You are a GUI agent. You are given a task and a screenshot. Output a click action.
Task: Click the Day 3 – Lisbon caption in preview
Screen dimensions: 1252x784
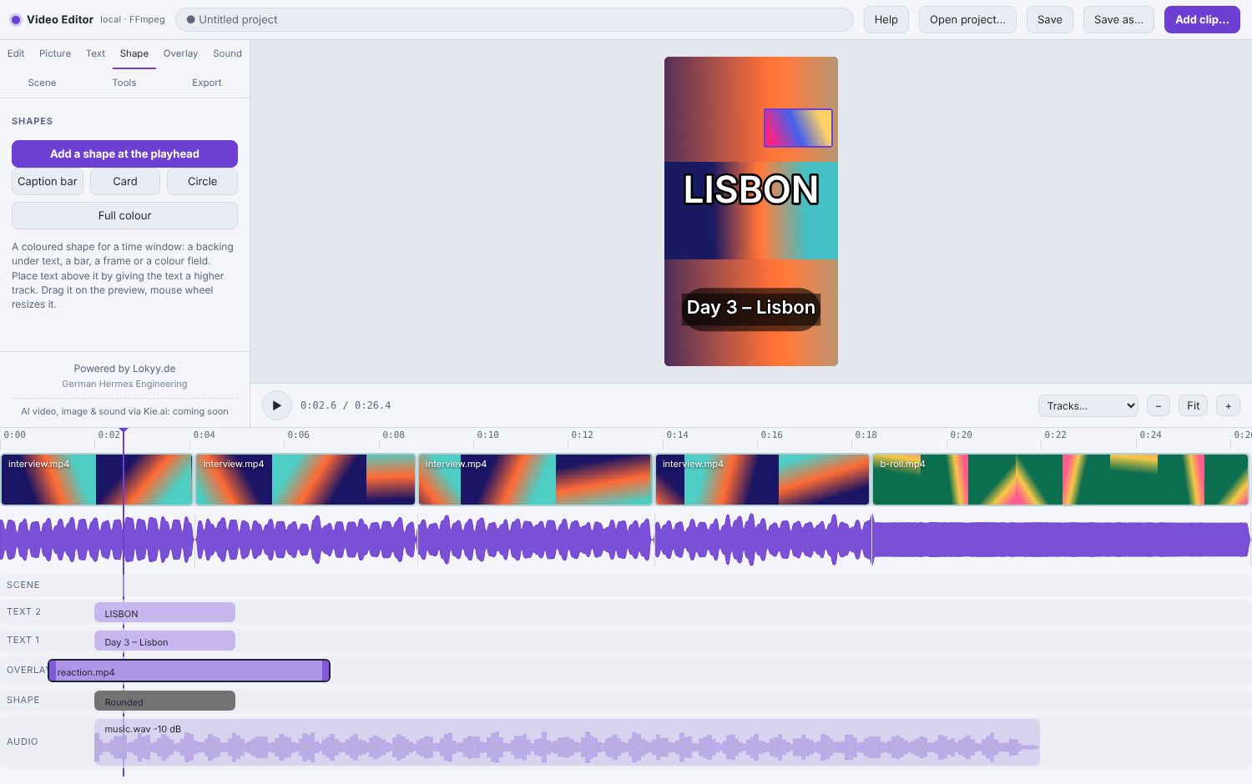click(x=751, y=309)
